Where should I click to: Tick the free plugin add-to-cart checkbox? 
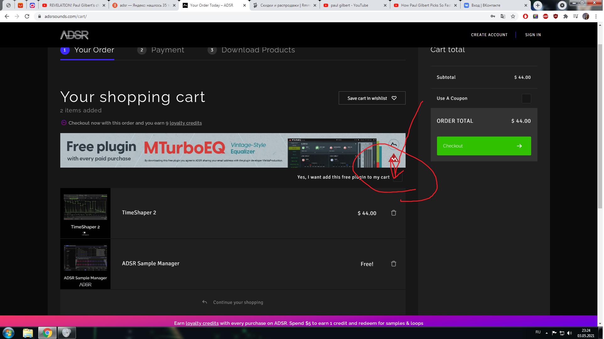[398, 177]
